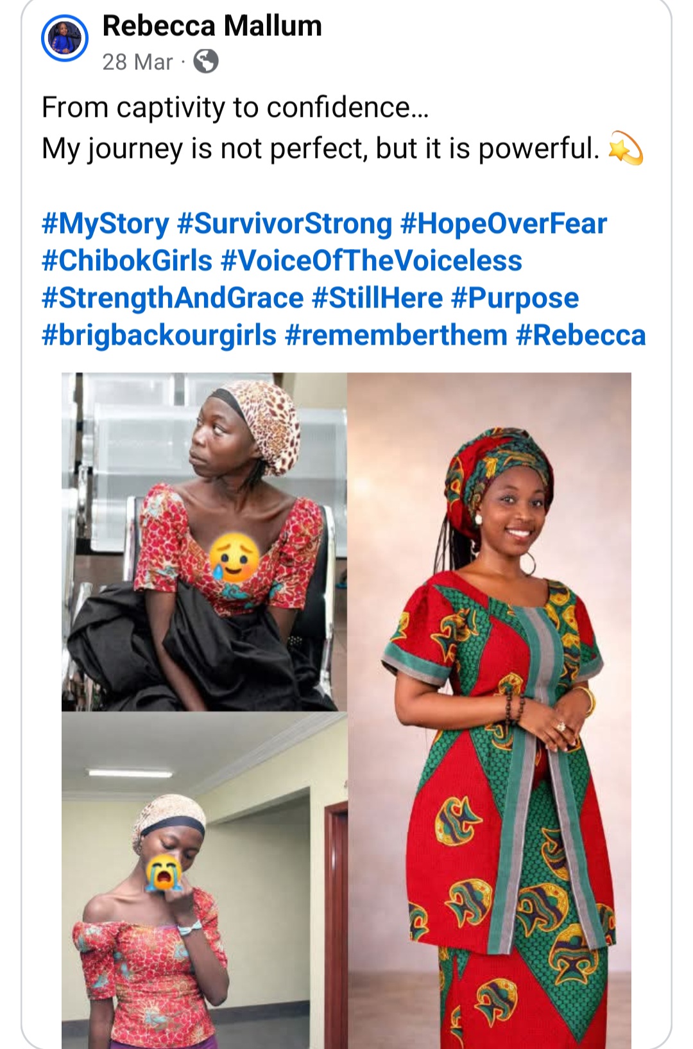Click the 28 Mar post timestamp
This screenshot has height=1049, width=693.
point(137,62)
